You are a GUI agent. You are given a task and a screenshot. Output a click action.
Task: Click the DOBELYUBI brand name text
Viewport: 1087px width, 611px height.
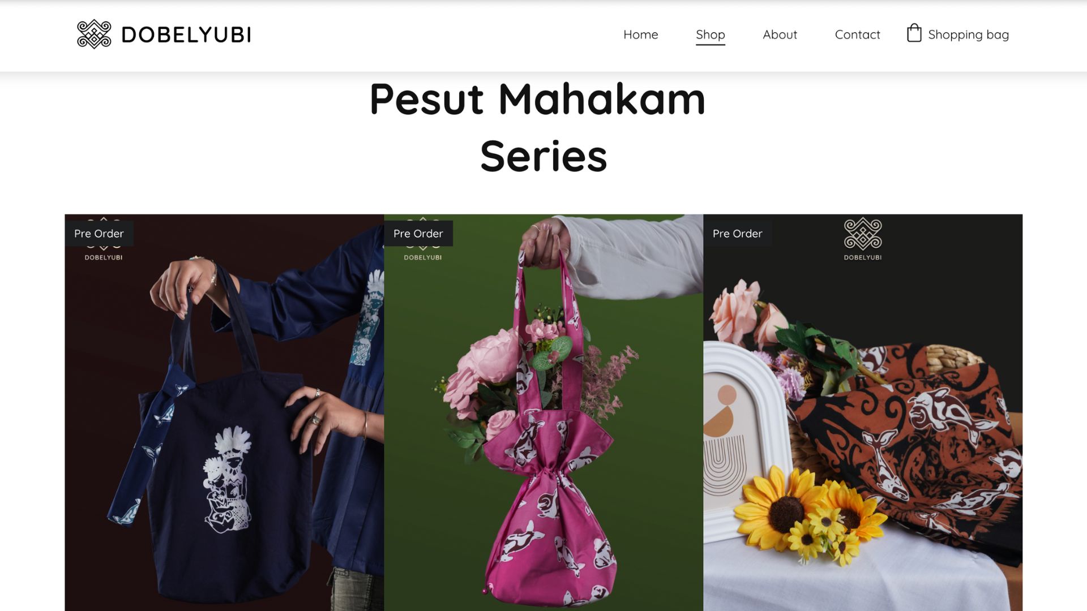(186, 35)
